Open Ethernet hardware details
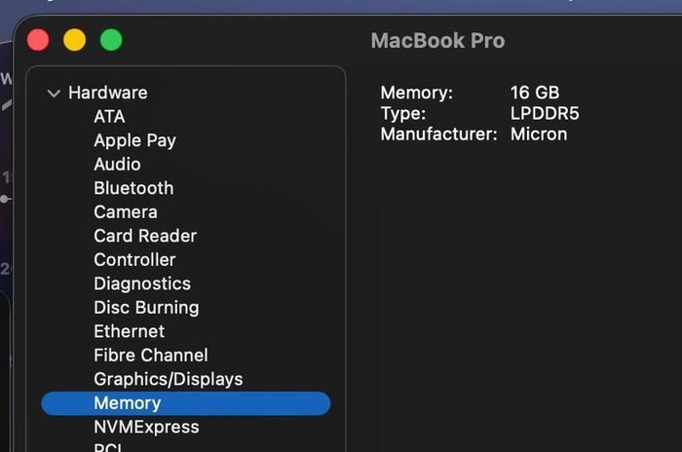The width and height of the screenshot is (682, 452). [130, 332]
